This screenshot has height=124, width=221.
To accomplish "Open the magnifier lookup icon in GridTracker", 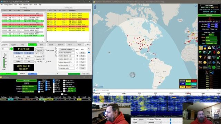I will click(x=214, y=48).
